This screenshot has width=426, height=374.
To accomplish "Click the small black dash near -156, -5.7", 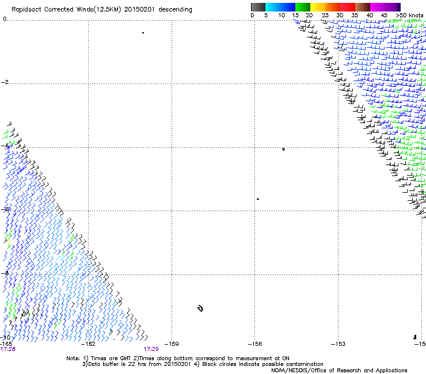I will point(258,199).
